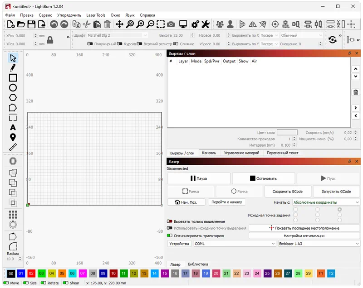
Task: Open the Справка menu
Action: tap(147, 15)
